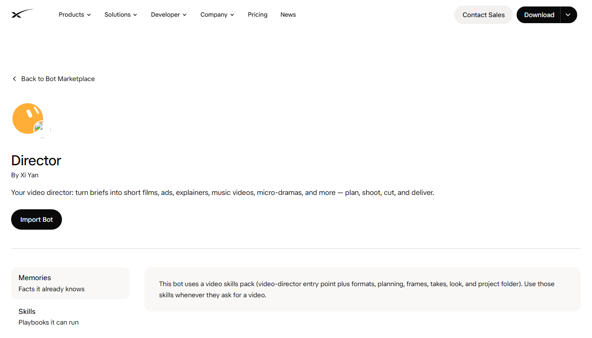592x338 pixels.
Task: Import the Director bot
Action: click(37, 219)
